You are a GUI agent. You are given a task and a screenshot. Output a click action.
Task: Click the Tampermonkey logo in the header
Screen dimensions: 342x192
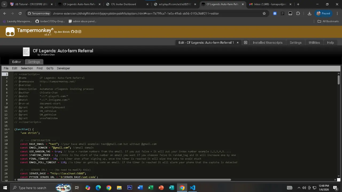[10, 32]
